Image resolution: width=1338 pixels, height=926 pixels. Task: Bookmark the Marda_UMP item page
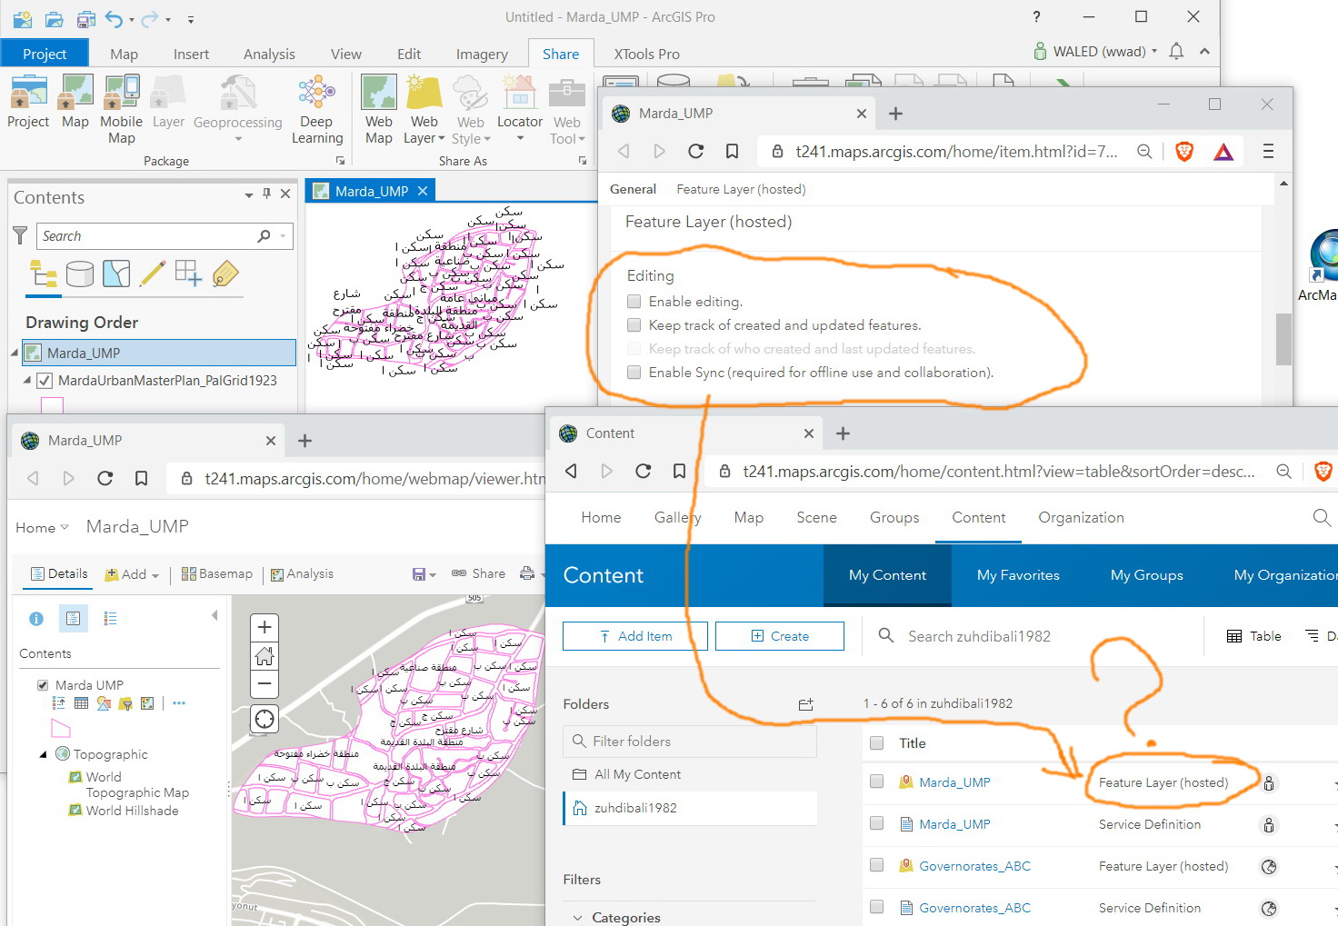click(732, 151)
